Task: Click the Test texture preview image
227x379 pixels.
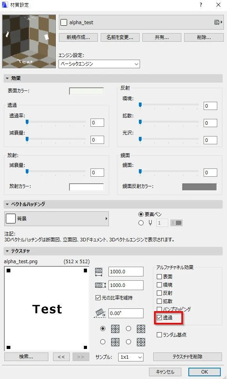Action: 47,309
